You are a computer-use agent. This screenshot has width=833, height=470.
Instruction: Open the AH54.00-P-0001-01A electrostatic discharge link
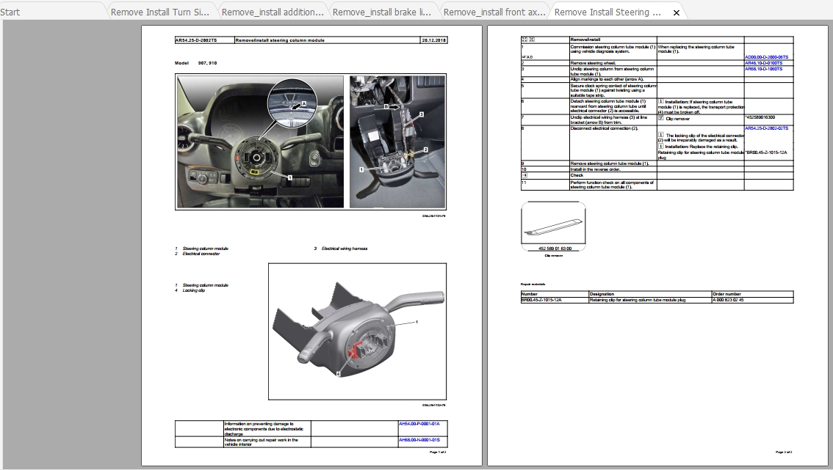(x=419, y=424)
